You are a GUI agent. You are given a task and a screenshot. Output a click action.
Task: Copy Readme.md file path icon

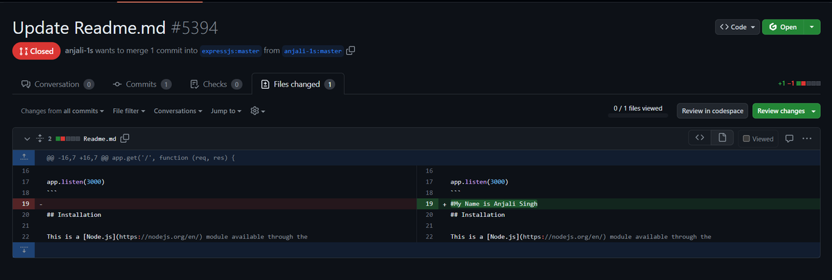coord(125,139)
